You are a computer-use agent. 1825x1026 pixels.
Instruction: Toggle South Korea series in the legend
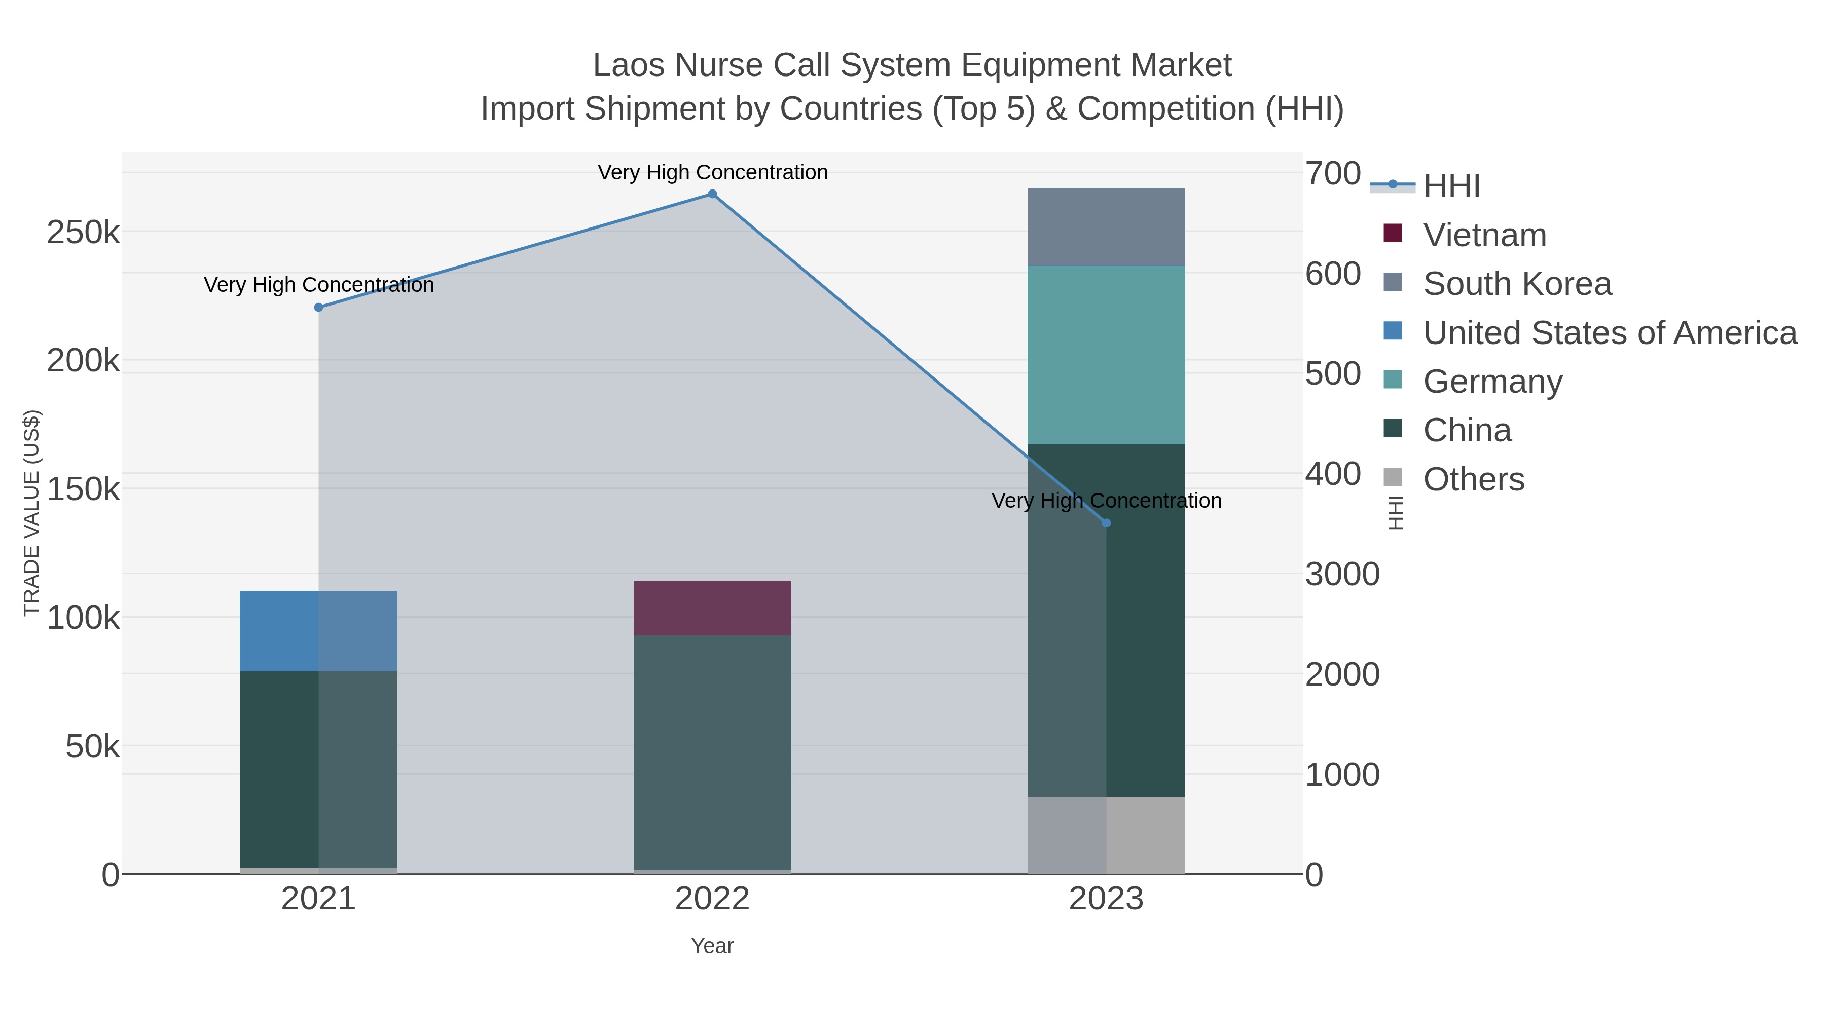(1497, 284)
